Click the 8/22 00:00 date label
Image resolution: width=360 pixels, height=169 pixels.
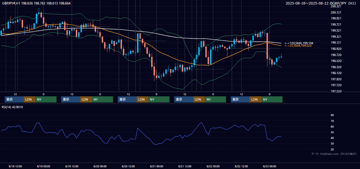pyautogui.click(x=213, y=166)
